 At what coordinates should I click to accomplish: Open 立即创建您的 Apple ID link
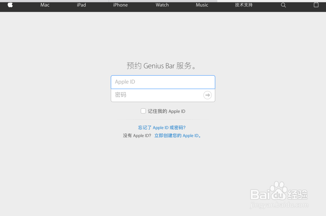pos(178,136)
